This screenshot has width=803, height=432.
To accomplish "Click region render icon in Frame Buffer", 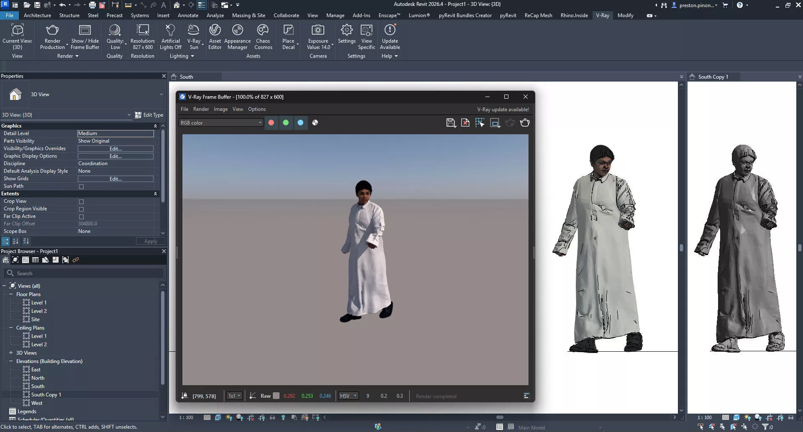I will (480, 123).
